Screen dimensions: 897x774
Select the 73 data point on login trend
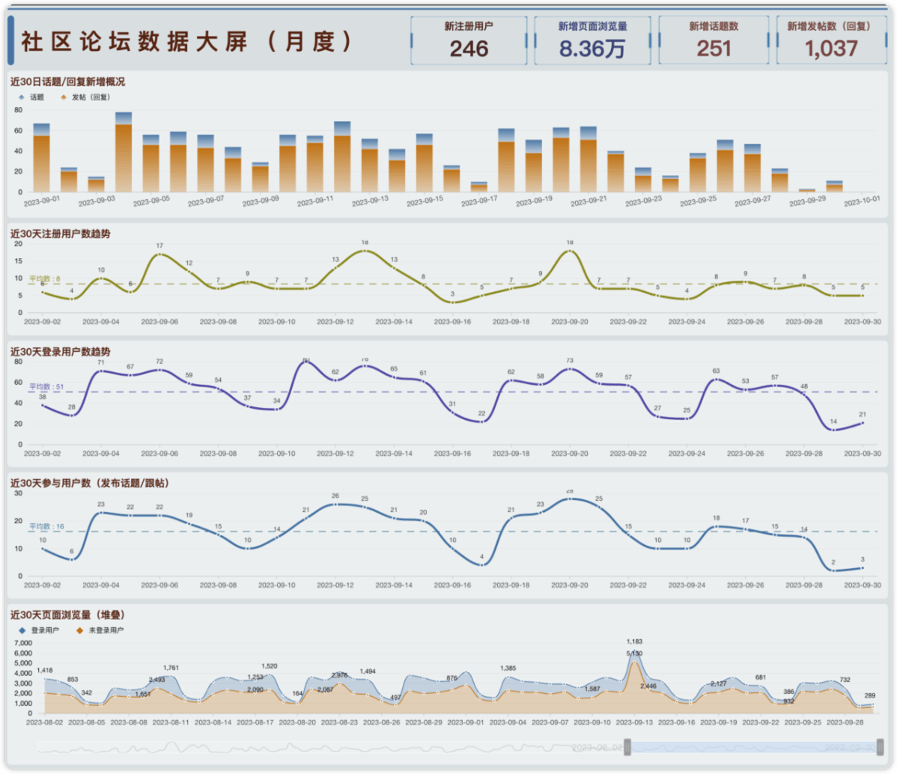click(569, 369)
